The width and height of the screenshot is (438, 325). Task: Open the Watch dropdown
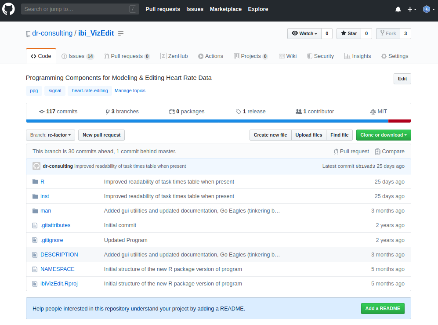click(304, 33)
